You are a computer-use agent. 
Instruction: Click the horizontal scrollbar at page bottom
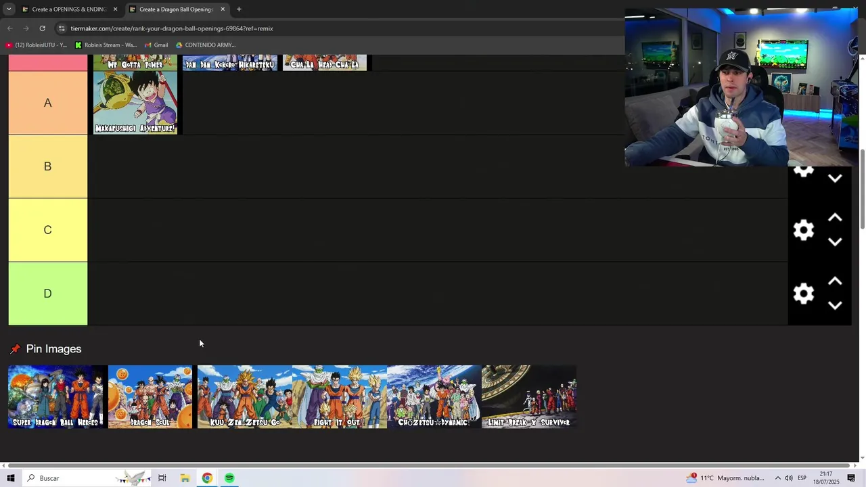[429, 465]
